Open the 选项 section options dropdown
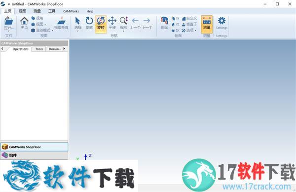The image size is (296, 192). (x=189, y=30)
